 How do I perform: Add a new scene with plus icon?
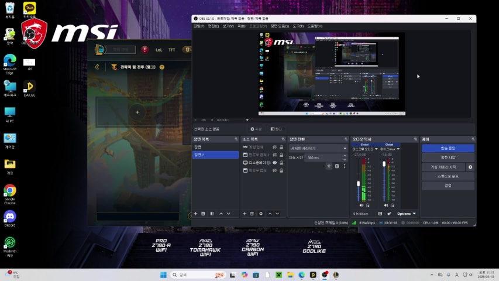click(195, 214)
